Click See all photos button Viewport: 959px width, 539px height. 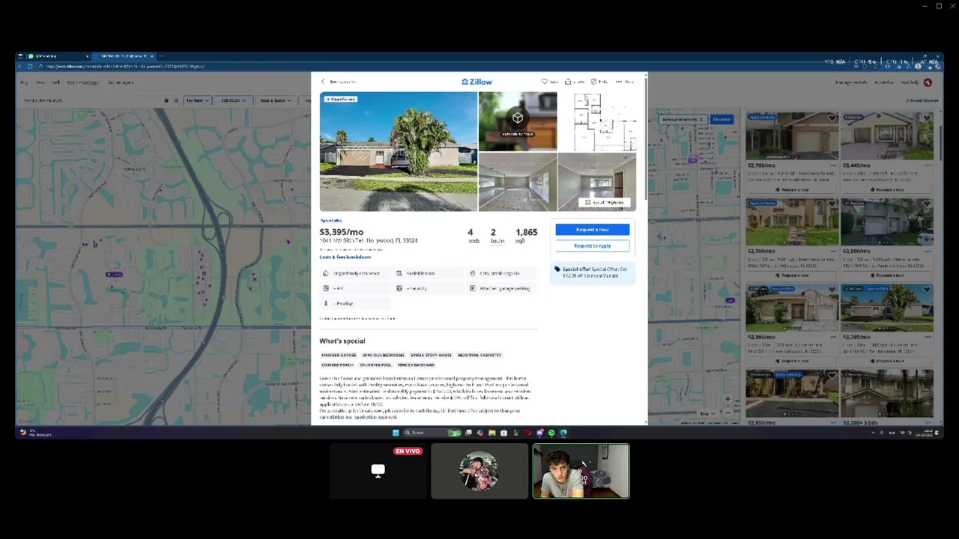coord(604,202)
